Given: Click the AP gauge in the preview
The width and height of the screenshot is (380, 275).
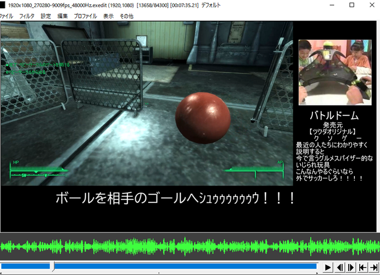Looking at the screenshot, I should [254, 169].
